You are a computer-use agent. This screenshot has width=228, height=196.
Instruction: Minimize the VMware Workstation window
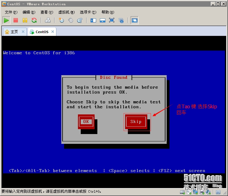tap(213, 4)
